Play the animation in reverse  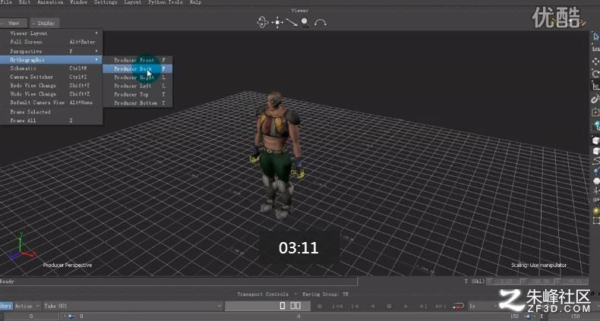[x=372, y=306]
